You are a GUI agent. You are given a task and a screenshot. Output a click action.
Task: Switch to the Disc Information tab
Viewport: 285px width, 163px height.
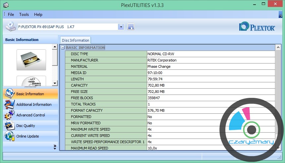tap(76, 40)
